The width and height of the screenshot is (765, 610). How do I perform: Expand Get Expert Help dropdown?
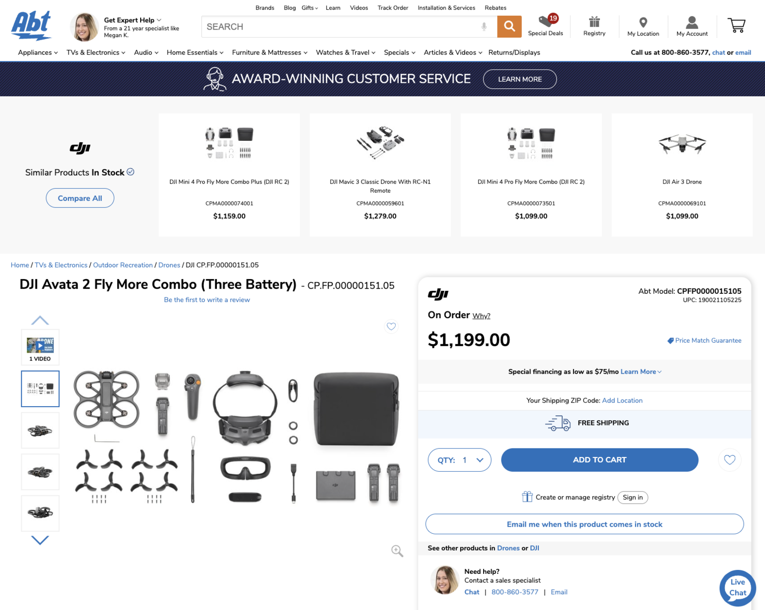(133, 20)
